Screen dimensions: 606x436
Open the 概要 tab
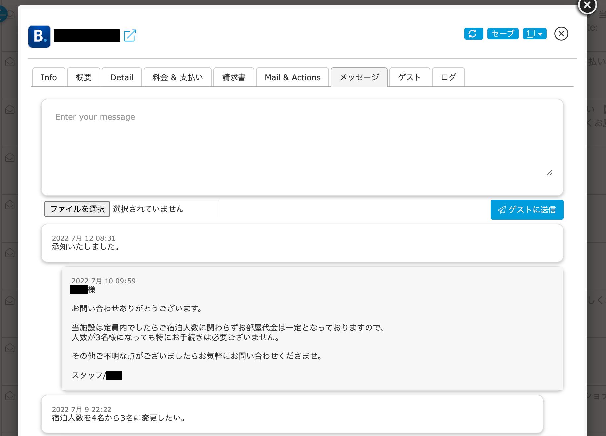[x=83, y=77]
